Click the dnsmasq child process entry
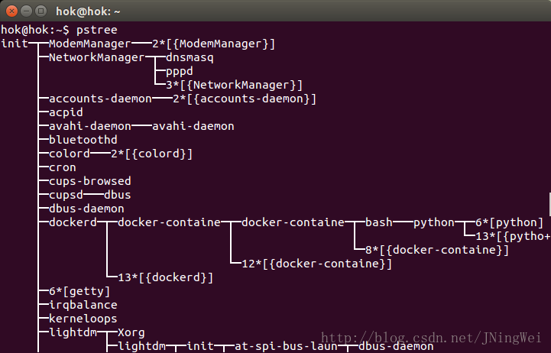The image size is (551, 353). tap(190, 57)
